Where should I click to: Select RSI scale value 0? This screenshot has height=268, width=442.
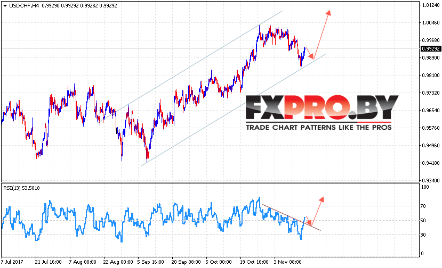422,254
